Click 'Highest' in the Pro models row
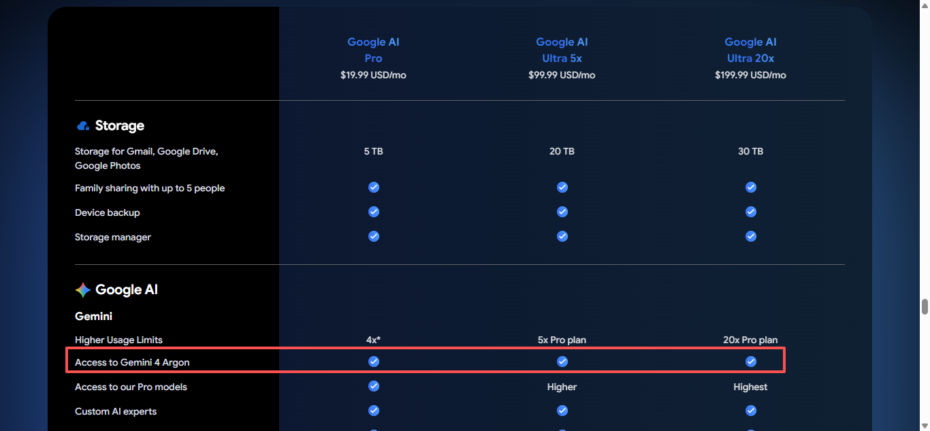This screenshot has height=431, width=930. (x=751, y=387)
